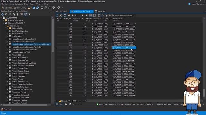This screenshot has width=206, height=115.
Task: Open the Error List panel
Action: click(6, 109)
